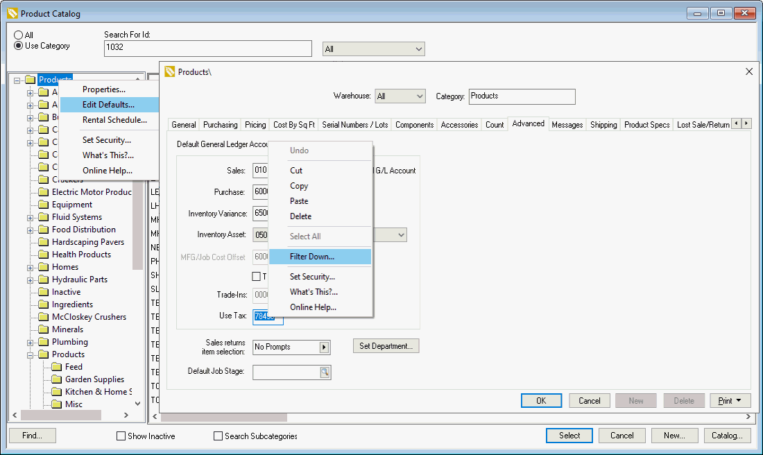Viewport: 763px width, 455px height.
Task: Click the Sales returns arrow button
Action: [323, 347]
